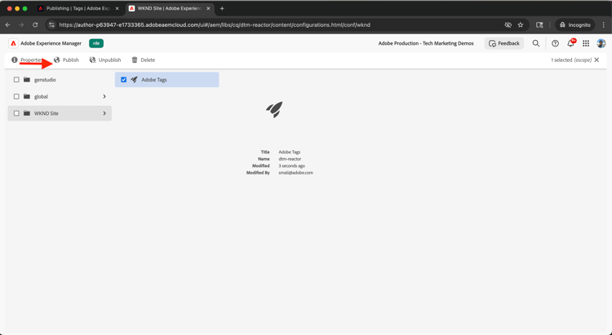Close the Publishing | Tags browser tab
Viewport: 612px width, 335px height.
[x=117, y=8]
